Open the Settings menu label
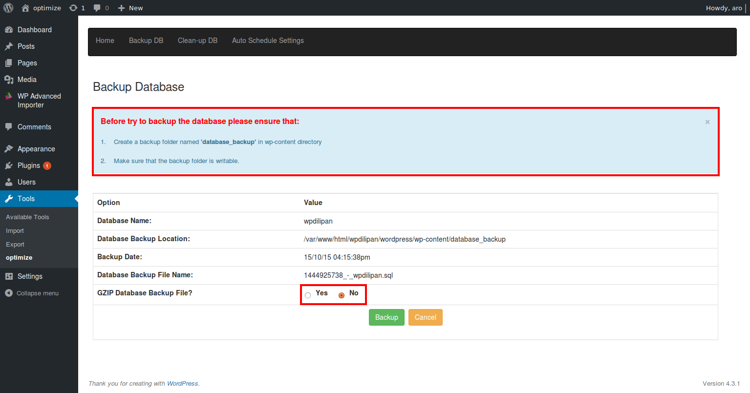 point(30,276)
